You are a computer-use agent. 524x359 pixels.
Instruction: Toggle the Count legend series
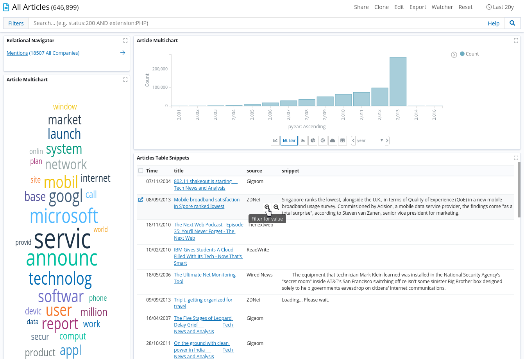[x=469, y=54]
